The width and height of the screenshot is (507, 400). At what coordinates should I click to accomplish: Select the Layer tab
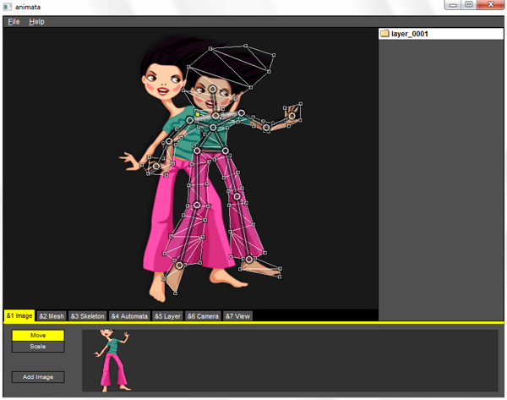click(168, 316)
